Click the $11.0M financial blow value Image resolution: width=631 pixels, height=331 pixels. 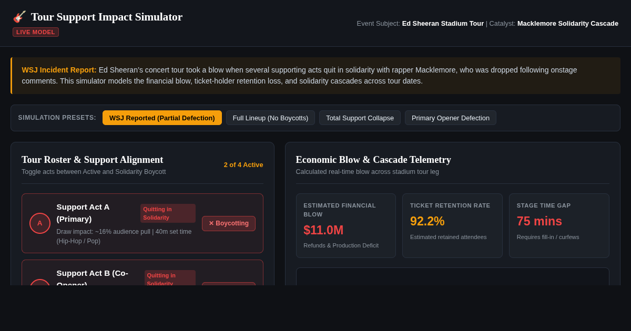[x=323, y=230]
